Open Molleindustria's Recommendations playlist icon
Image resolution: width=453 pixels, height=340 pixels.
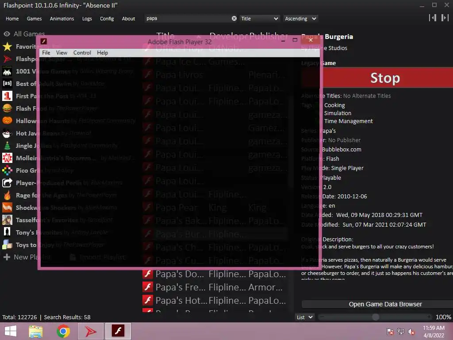pos(7,158)
